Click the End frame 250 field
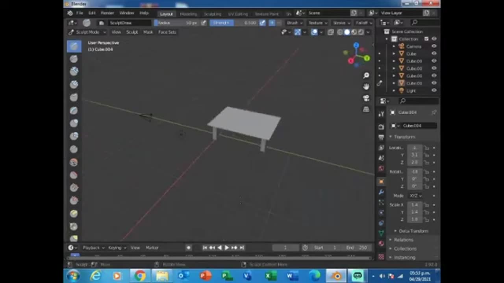 (x=357, y=248)
